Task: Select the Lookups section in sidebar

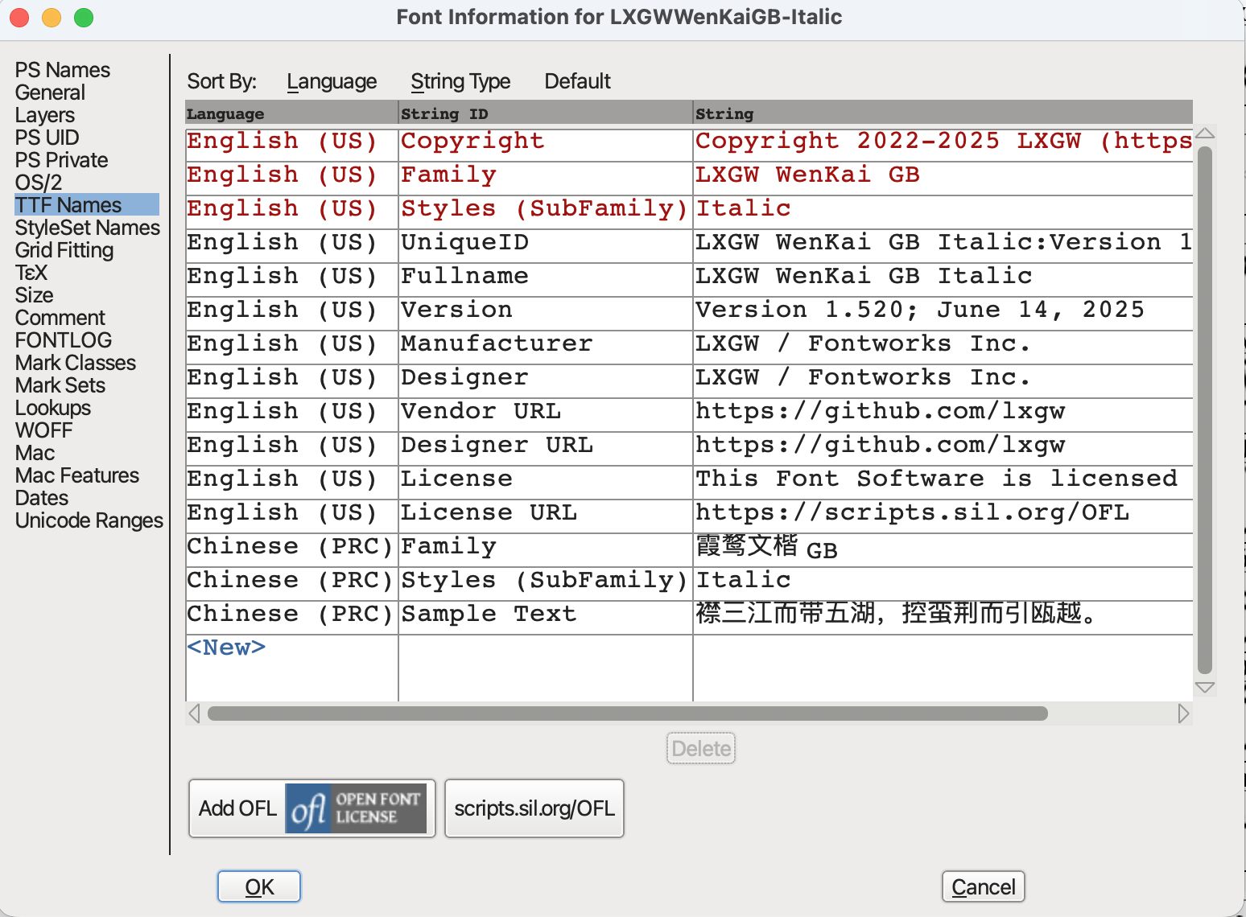Action: (x=53, y=408)
